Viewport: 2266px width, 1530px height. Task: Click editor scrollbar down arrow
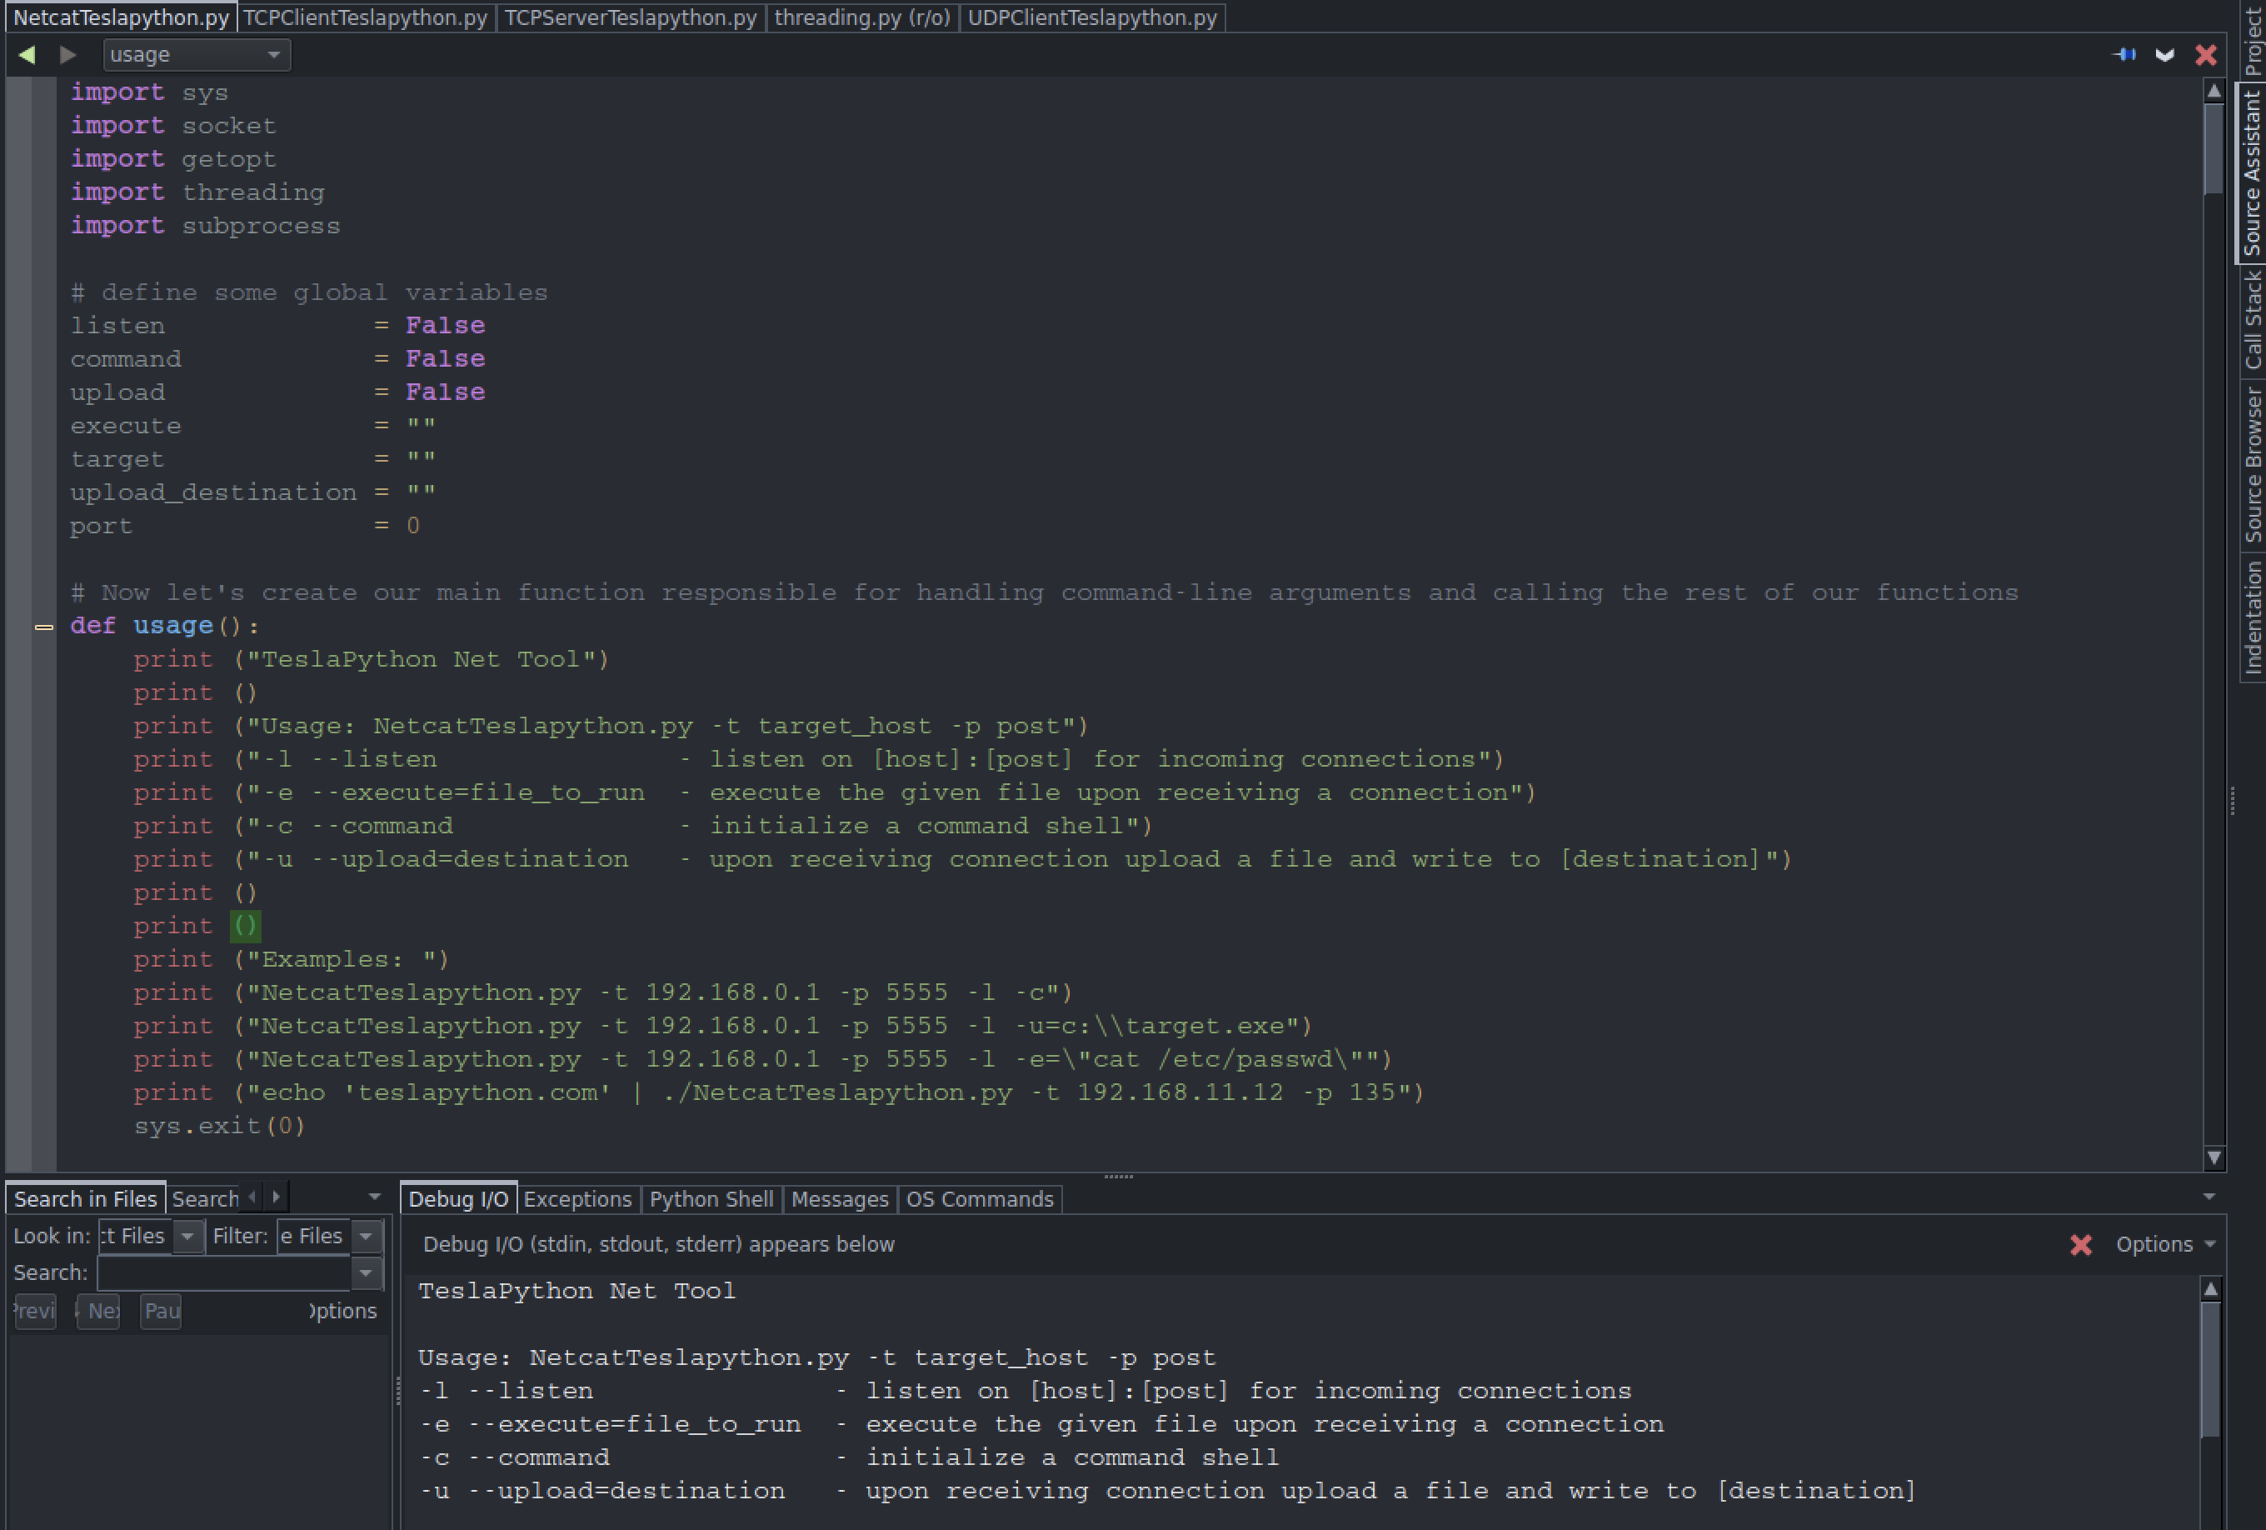[x=2214, y=1157]
